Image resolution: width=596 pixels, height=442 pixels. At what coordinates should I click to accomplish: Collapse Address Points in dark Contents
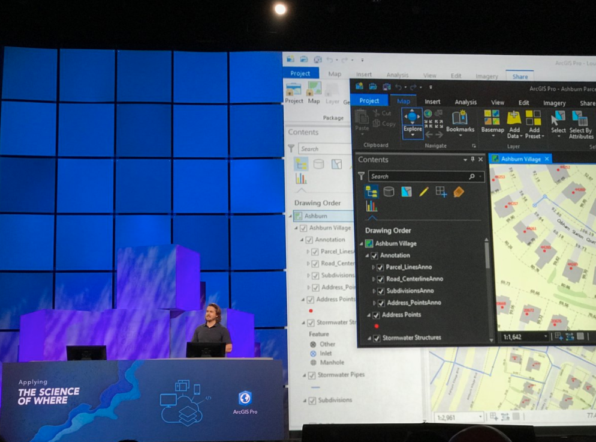coord(369,315)
